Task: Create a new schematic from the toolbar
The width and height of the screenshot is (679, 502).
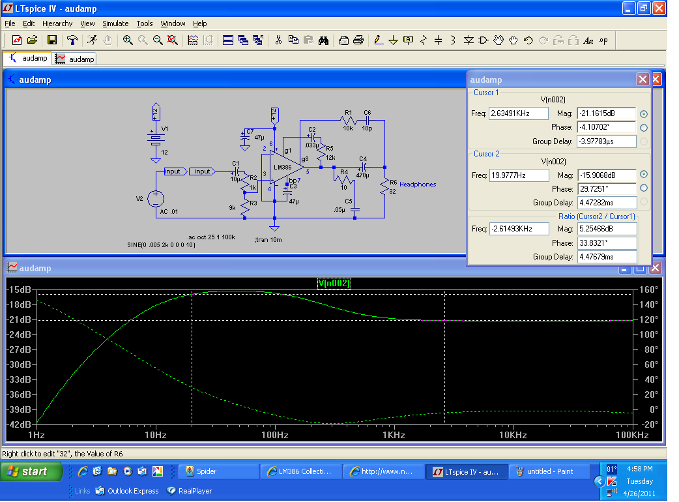Action: pos(16,40)
